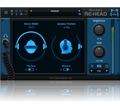
Task: Click the redo arrow icon
Action: tap(26, 11)
